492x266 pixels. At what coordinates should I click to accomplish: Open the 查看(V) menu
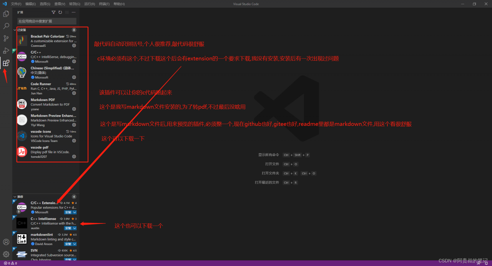pos(60,4)
